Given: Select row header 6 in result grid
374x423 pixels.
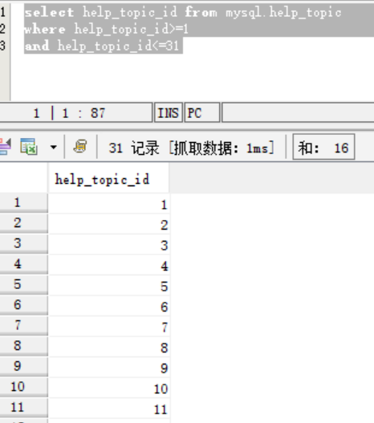Looking at the screenshot, I should coord(24,305).
